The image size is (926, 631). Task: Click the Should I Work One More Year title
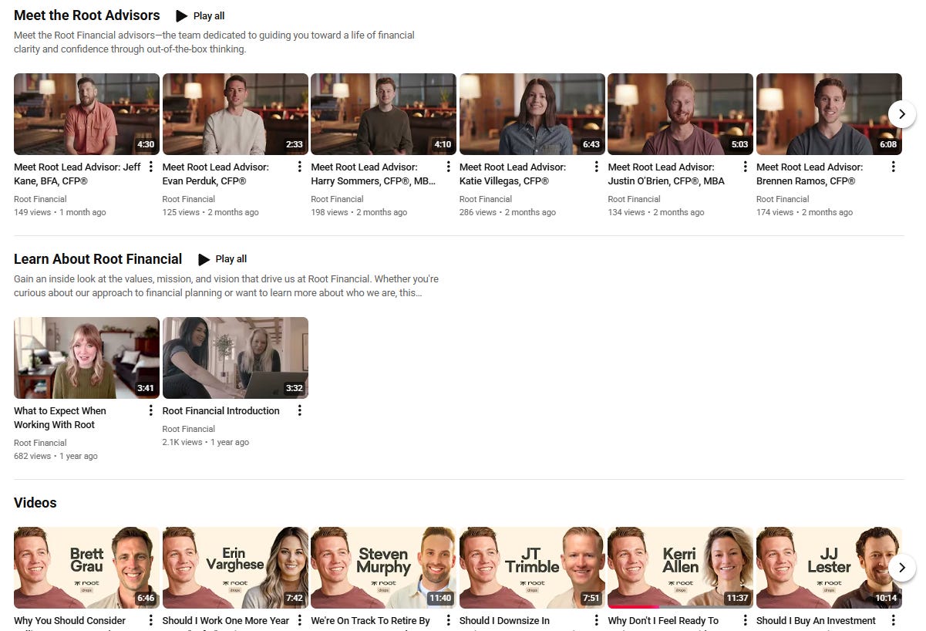click(x=226, y=621)
